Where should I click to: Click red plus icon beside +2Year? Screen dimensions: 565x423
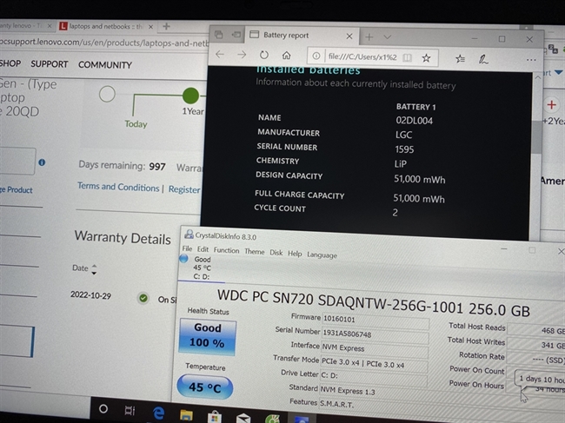click(551, 105)
